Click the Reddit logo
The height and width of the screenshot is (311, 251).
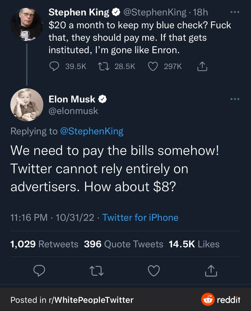221,300
